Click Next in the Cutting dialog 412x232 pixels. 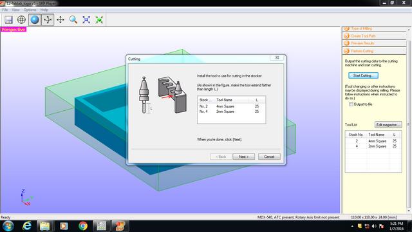tap(243, 157)
